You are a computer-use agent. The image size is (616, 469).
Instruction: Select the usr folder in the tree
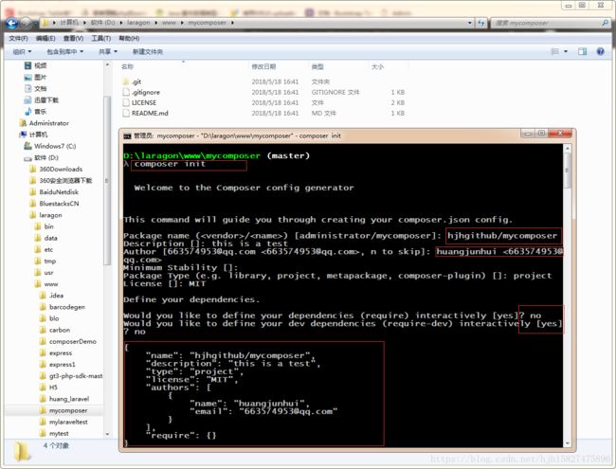tap(48, 273)
